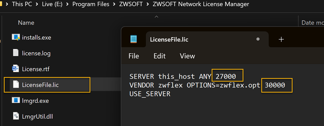The image size is (324, 126).
Task: Open the View menu in Notepad
Action: pyautogui.click(x=187, y=56)
